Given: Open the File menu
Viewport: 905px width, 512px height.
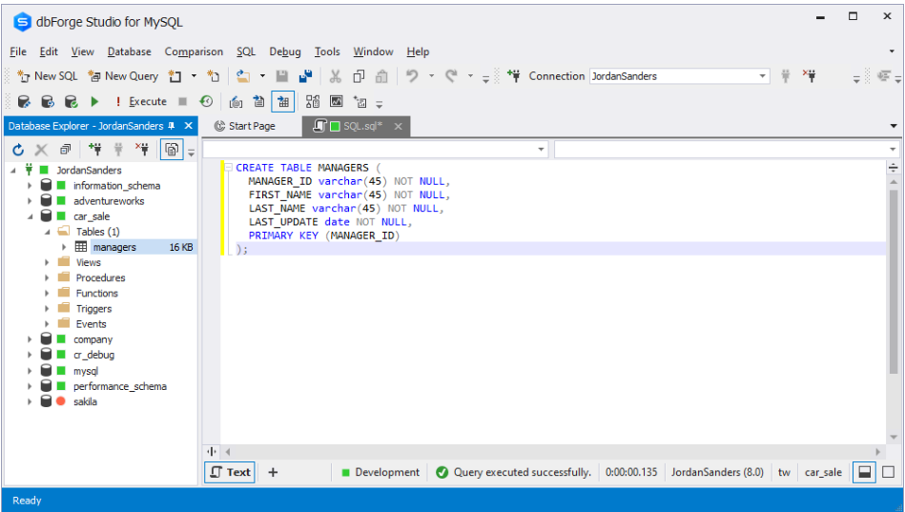Looking at the screenshot, I should coord(18,51).
